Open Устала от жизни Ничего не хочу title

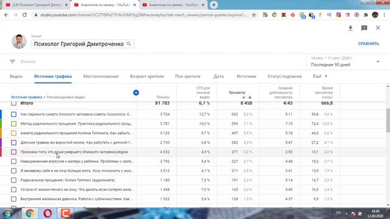pos(77,189)
